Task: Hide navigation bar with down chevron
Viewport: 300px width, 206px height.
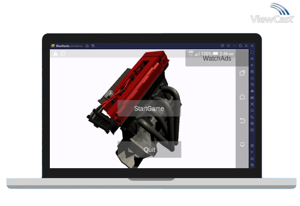Action: point(242,145)
